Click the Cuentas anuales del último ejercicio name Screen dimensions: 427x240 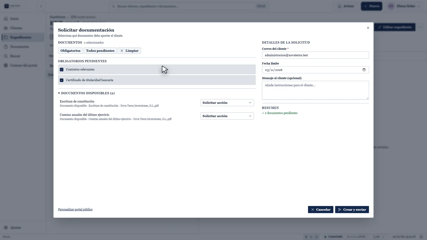85,115
